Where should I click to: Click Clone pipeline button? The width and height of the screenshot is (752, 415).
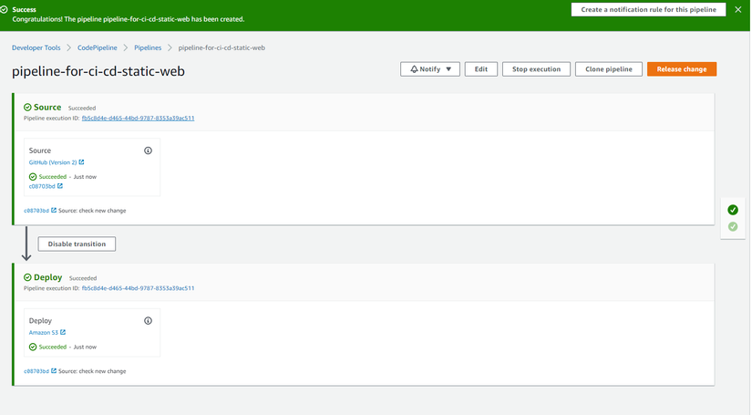coord(609,69)
